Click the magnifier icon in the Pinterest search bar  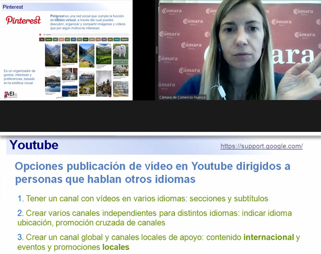tap(45, 35)
